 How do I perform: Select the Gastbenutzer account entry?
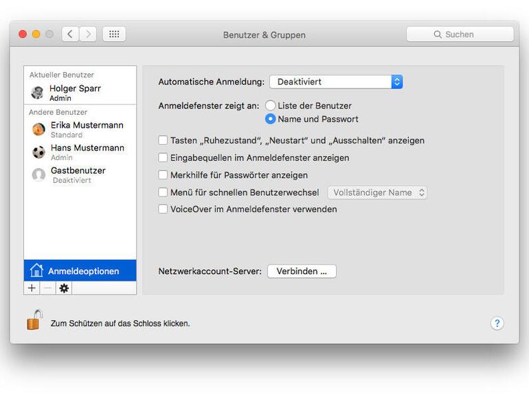click(x=80, y=174)
